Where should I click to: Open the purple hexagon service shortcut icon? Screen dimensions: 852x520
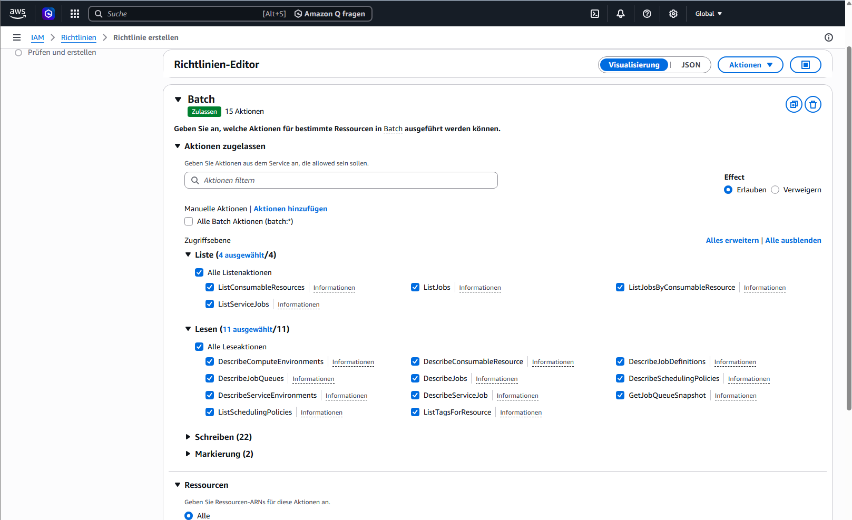click(x=48, y=14)
